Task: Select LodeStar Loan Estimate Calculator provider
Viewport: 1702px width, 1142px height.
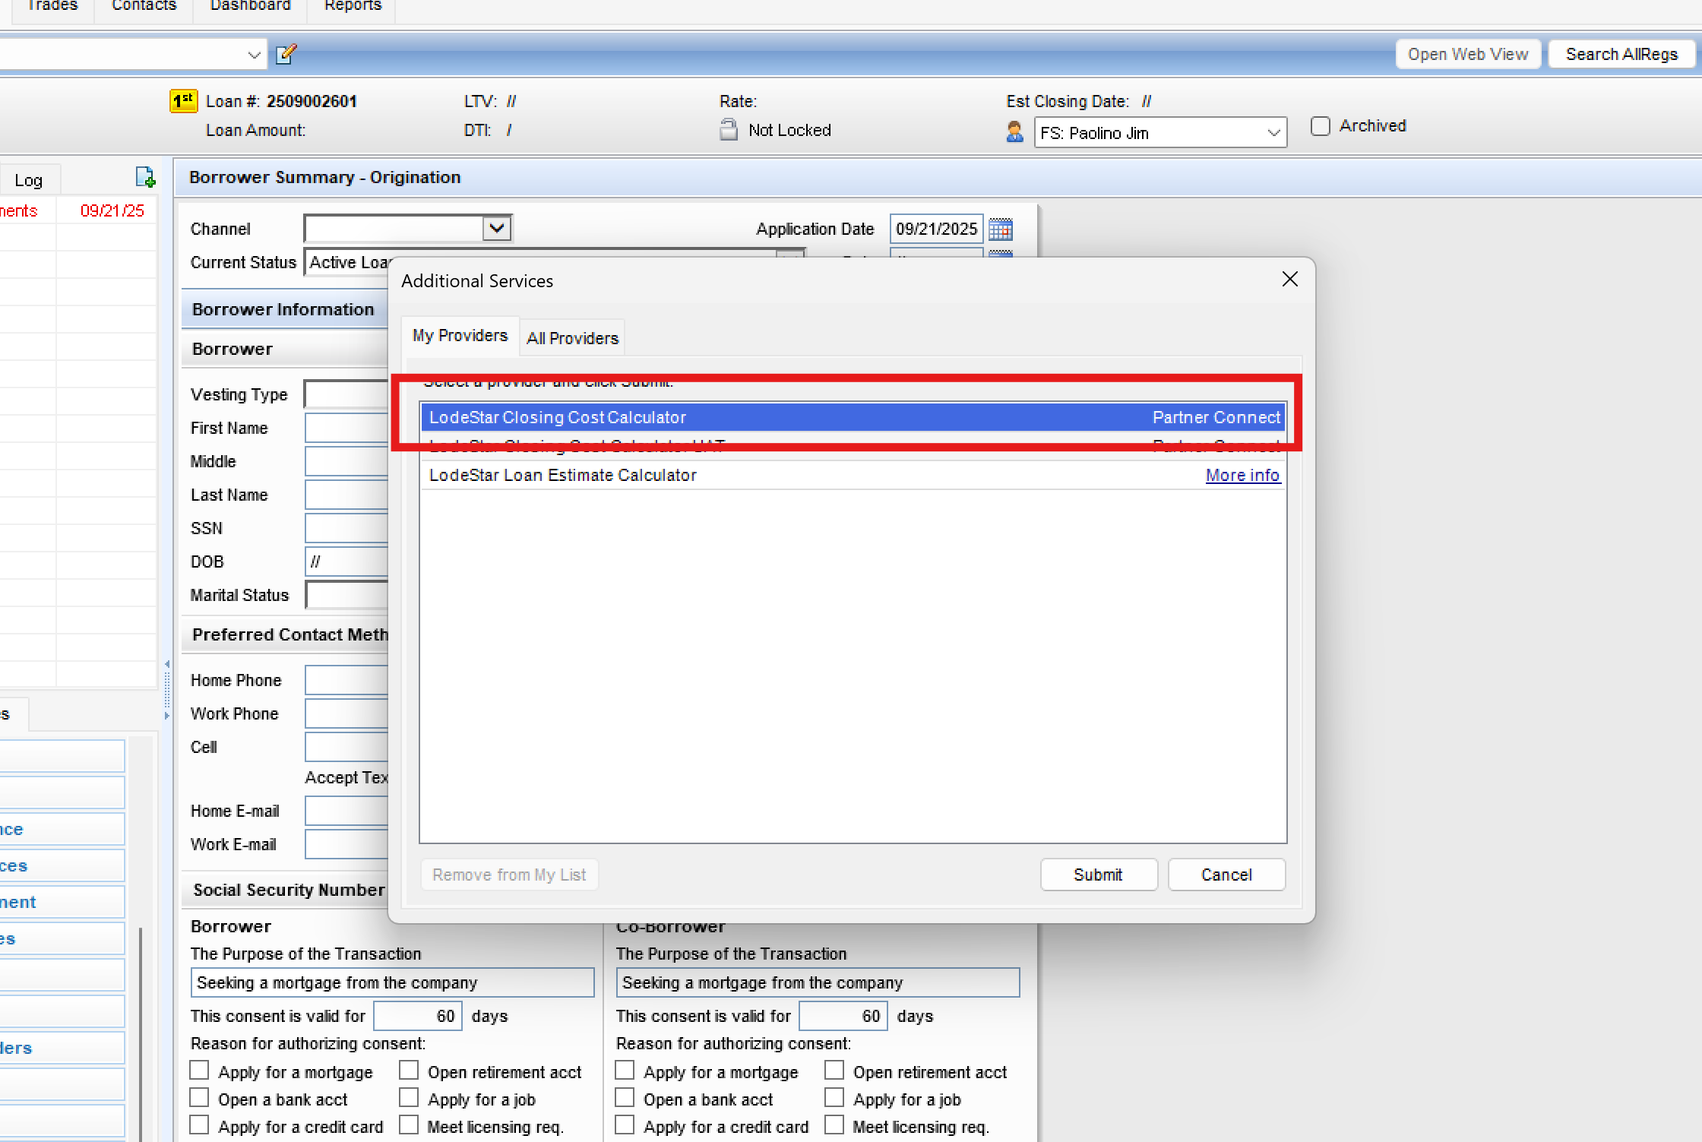Action: (x=853, y=475)
